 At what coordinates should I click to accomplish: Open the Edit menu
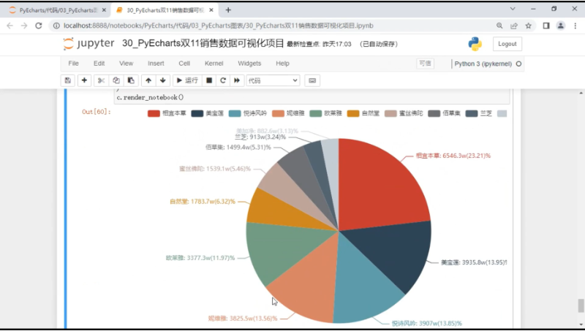(99, 64)
